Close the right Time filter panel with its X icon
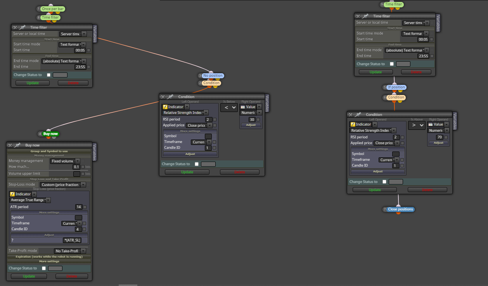This screenshot has width=488, height=286. (358, 16)
